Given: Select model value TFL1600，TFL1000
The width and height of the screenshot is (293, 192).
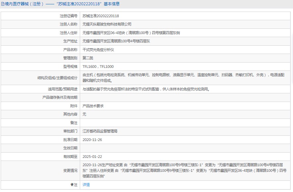Looking at the screenshot, I should [98, 67].
